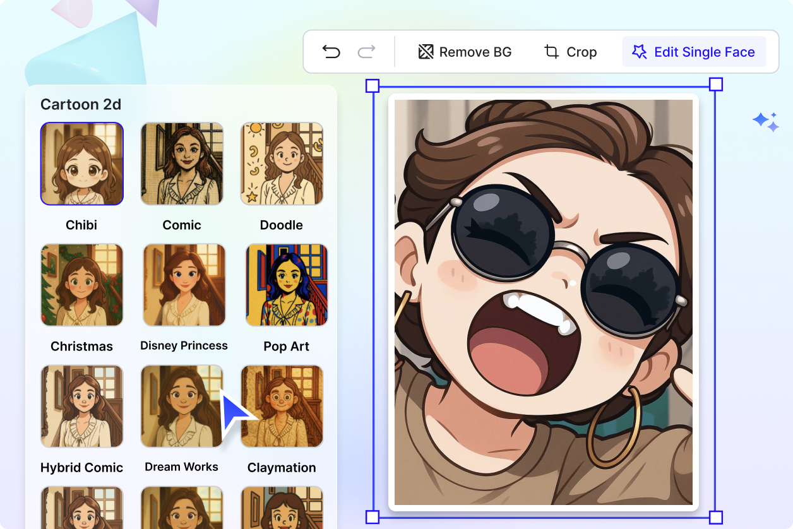Select the Pop Art style preset
Image resolution: width=793 pixels, height=529 pixels.
tap(287, 285)
